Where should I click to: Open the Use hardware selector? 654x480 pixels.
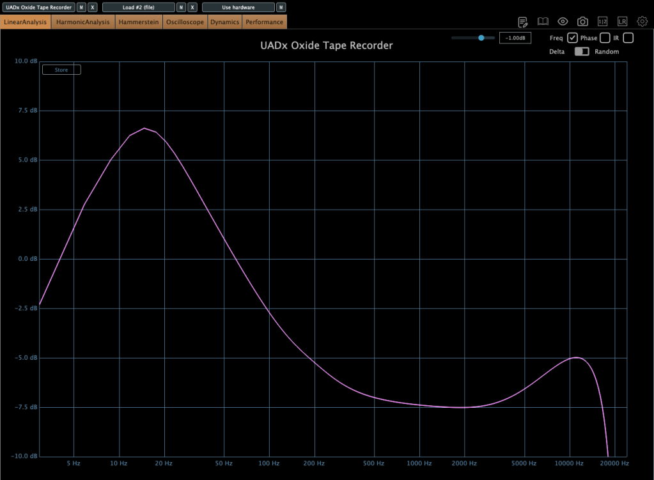(238, 8)
